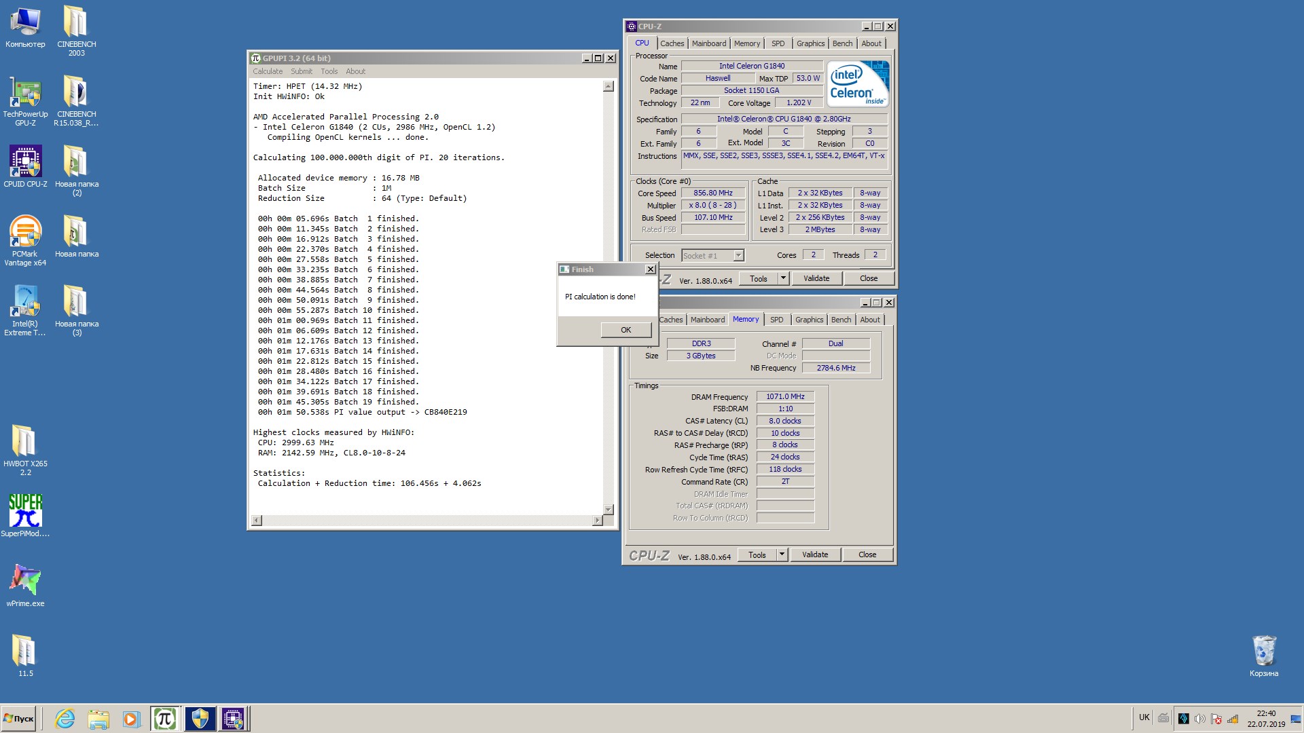Click the Intel Celeron inside logo
1304x733 pixels.
858,83
